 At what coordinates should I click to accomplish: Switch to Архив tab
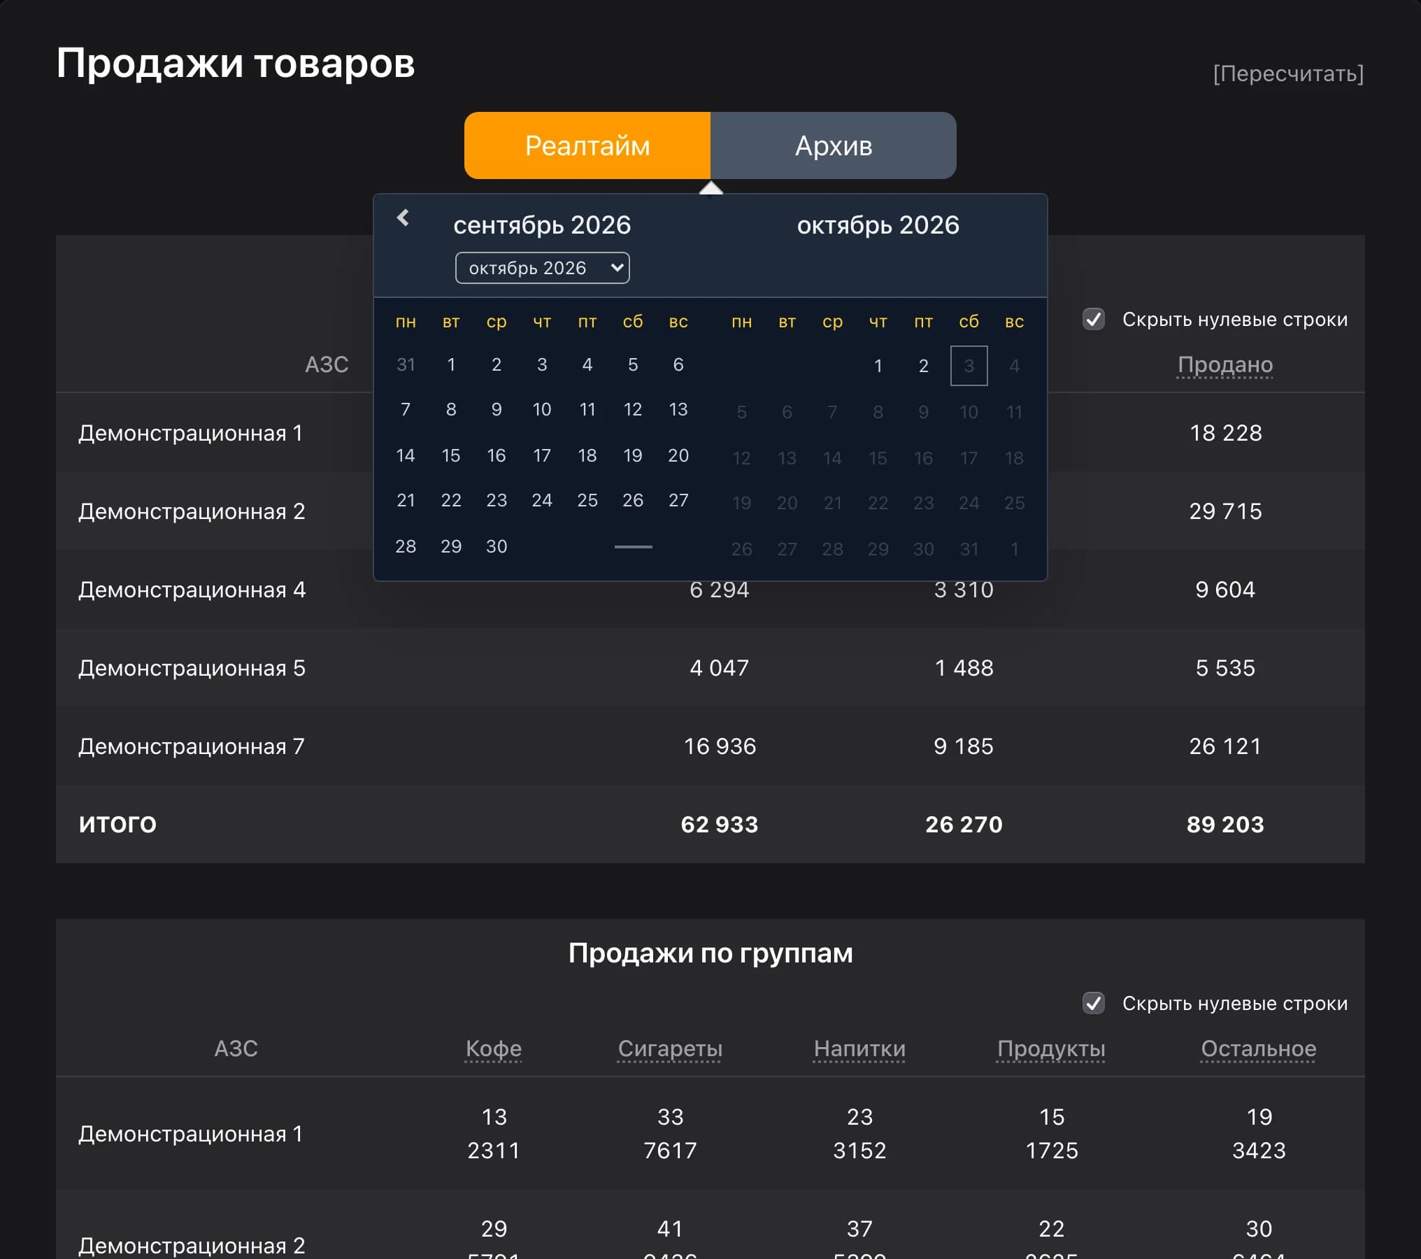834,145
